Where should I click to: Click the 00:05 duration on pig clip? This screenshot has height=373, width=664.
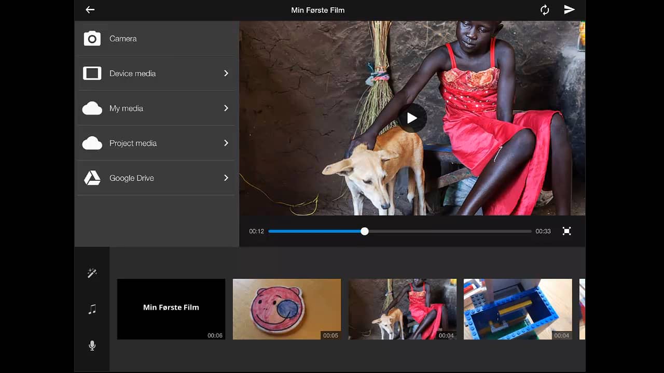330,336
